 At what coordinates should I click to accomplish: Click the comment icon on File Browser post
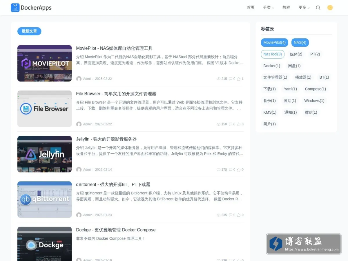tap(231, 124)
